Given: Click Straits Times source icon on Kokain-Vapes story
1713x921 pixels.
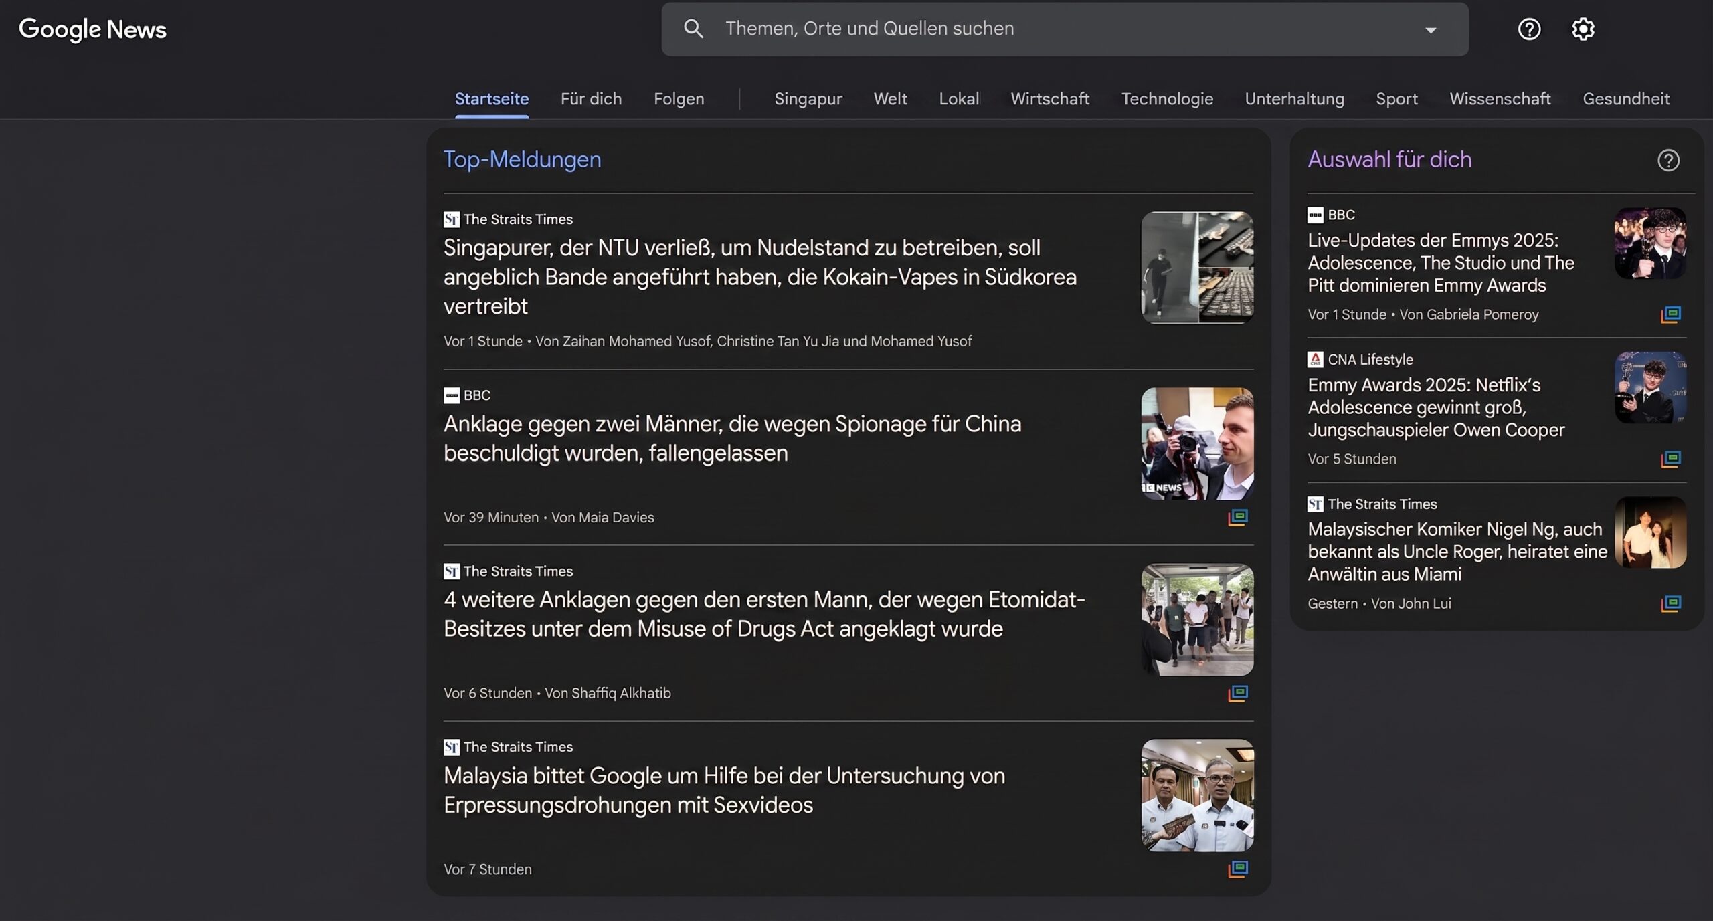Looking at the screenshot, I should point(452,219).
